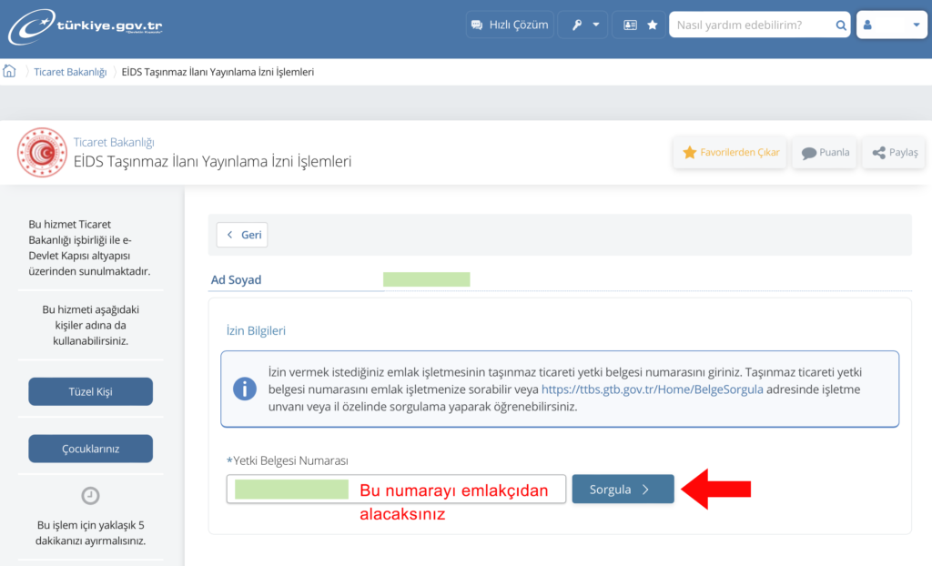Switch to Tüzel Kişi in sidebar
This screenshot has width=932, height=566.
click(90, 391)
